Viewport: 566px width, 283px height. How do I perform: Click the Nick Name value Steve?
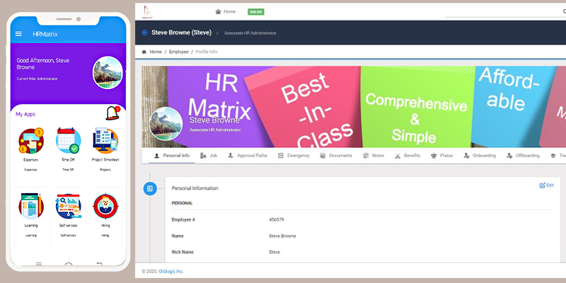275,252
